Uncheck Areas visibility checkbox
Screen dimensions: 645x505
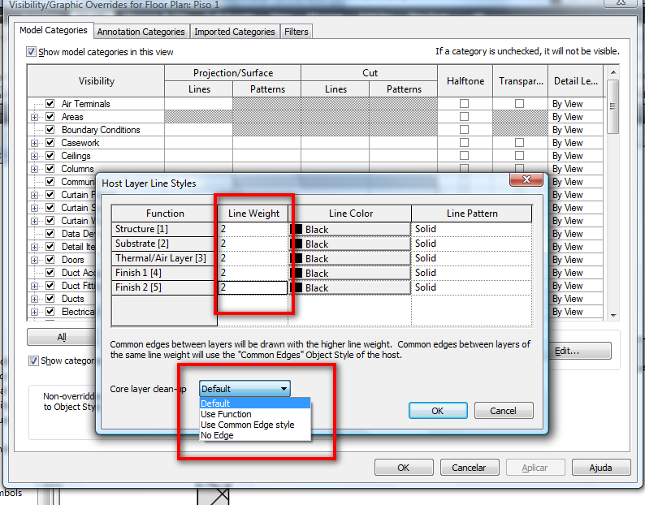pyautogui.click(x=50, y=117)
